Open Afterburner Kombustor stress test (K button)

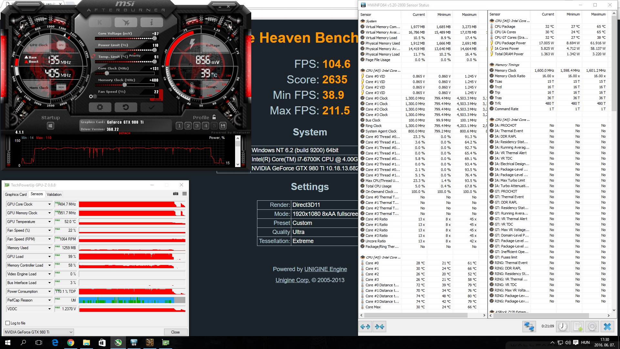point(100,22)
